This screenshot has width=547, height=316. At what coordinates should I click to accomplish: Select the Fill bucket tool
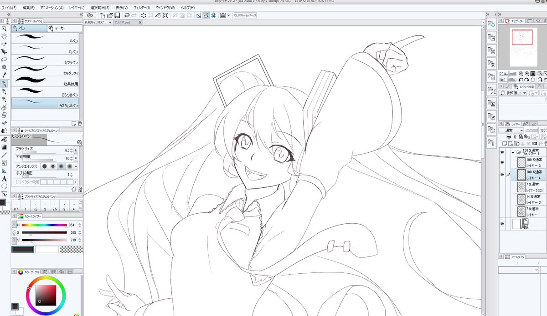4,139
